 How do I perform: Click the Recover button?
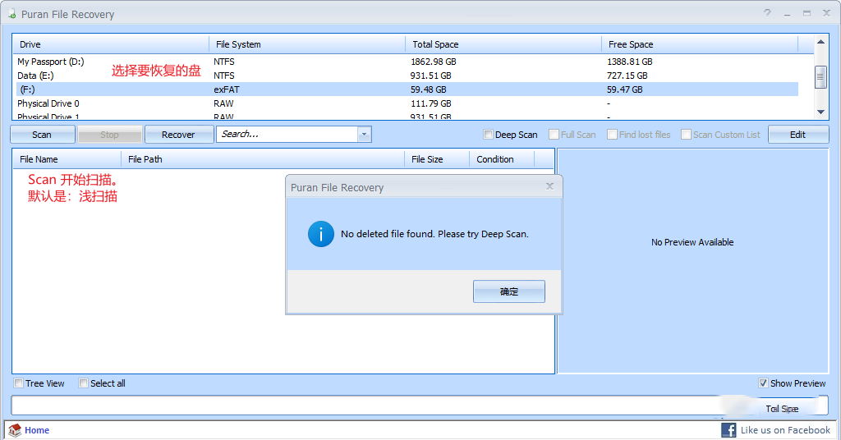click(x=179, y=135)
